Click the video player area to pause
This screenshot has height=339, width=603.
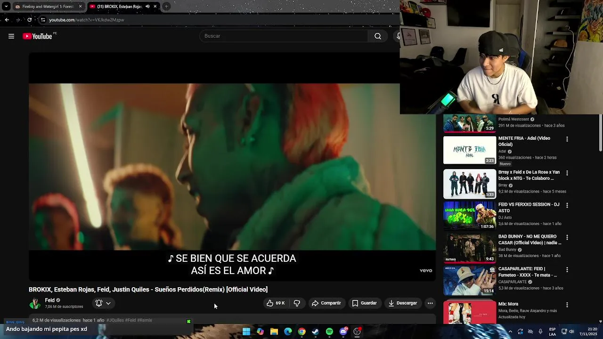[232, 167]
